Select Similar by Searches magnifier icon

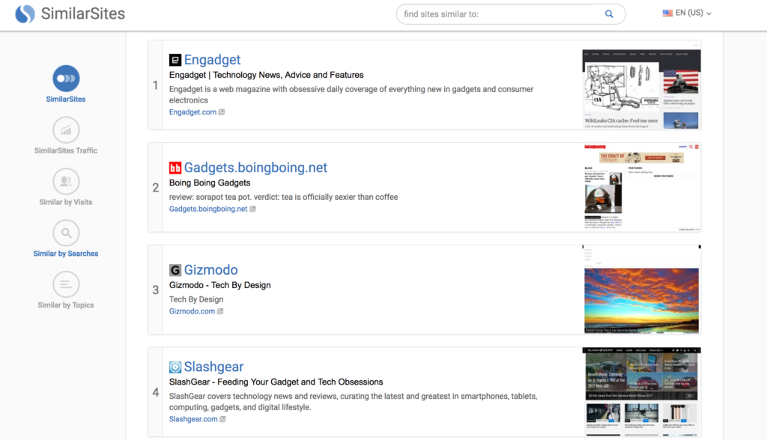(66, 233)
